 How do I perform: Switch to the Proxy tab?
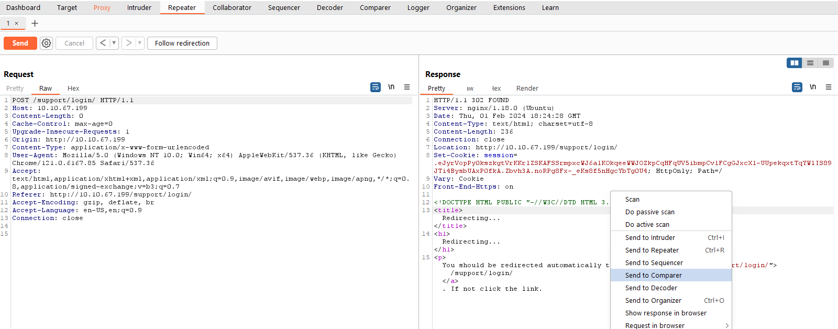point(102,7)
